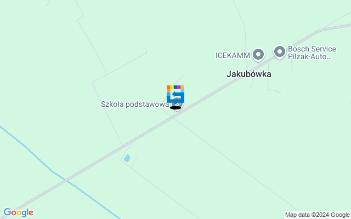Image resolution: width=351 pixels, height=219 pixels.
Task: Click the main gray road where the stream crosses
Action: tap(66, 180)
